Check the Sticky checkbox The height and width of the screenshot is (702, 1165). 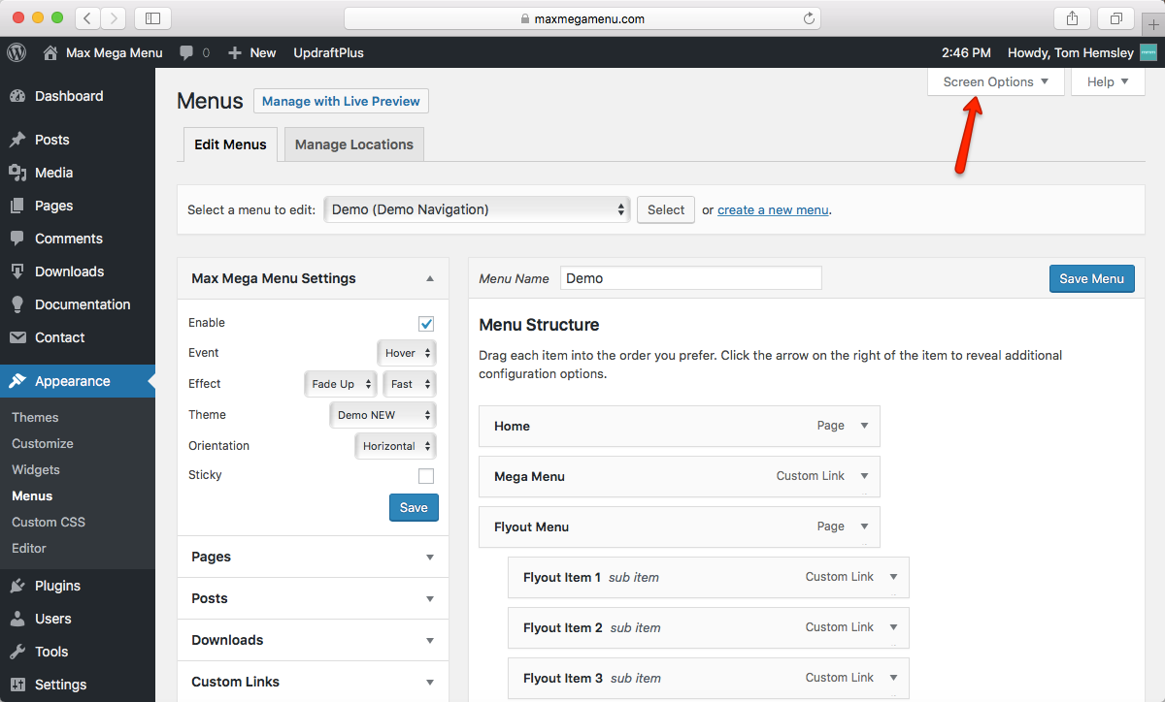tap(426, 475)
